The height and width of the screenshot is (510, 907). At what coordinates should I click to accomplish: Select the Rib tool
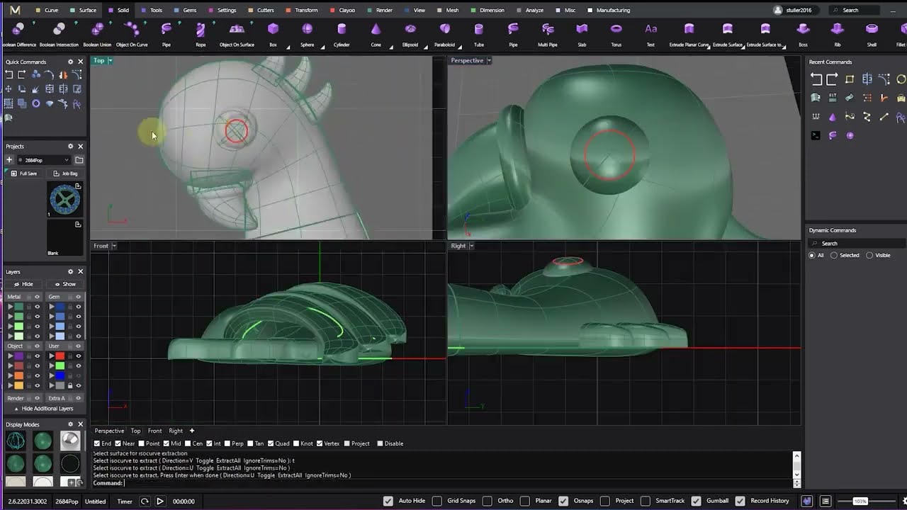[x=838, y=35]
